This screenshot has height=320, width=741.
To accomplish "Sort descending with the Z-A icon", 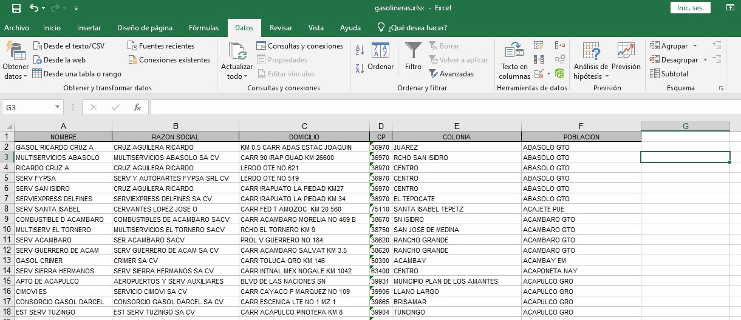I will tap(360, 68).
